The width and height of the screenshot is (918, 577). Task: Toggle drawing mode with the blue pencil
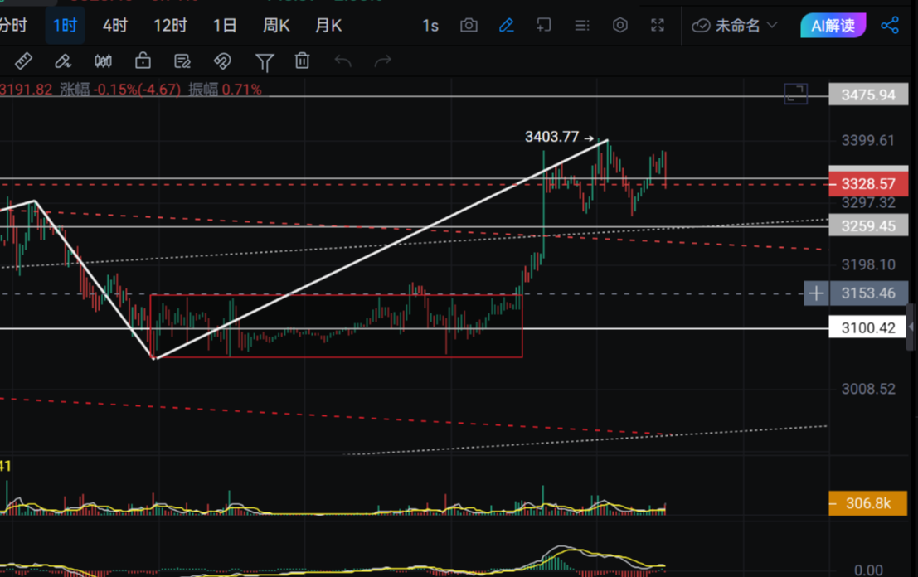507,26
